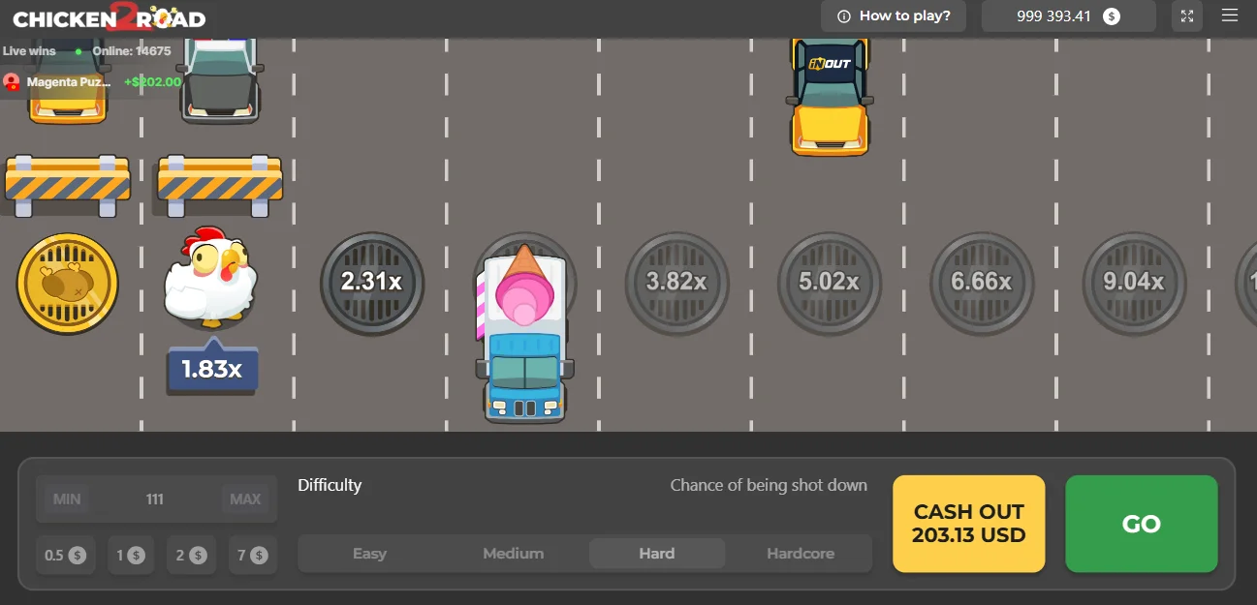The height and width of the screenshot is (605, 1257).
Task: Click the 1.83x multiplier tag
Action: click(211, 369)
